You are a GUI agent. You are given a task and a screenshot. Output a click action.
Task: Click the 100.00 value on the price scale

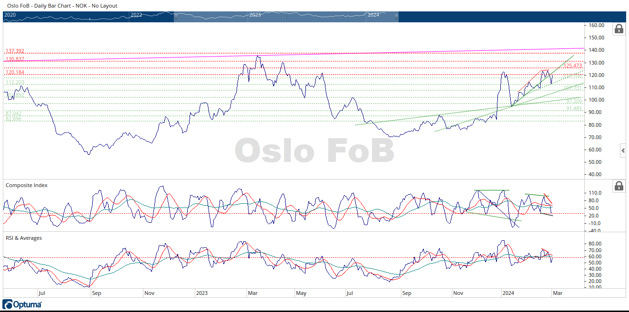coord(596,100)
